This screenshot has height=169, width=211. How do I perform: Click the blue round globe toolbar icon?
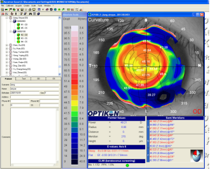click(55, 9)
